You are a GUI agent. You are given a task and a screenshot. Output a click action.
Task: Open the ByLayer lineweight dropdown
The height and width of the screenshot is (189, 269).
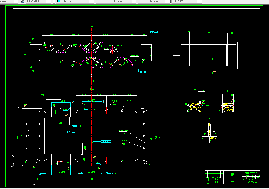[168, 1]
